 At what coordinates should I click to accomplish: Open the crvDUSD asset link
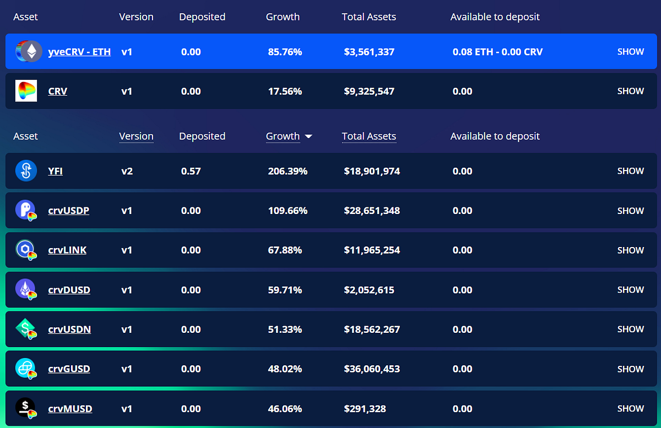click(x=69, y=290)
